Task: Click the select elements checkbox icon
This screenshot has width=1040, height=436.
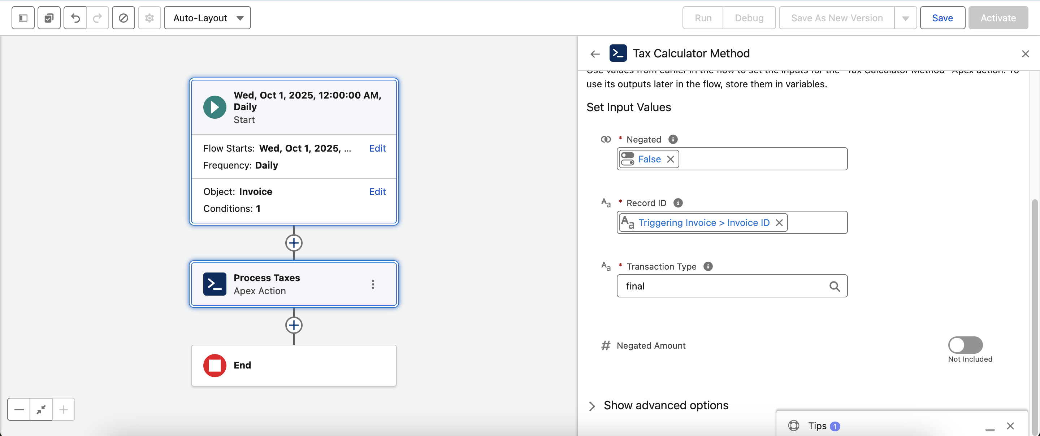Action: [x=49, y=18]
